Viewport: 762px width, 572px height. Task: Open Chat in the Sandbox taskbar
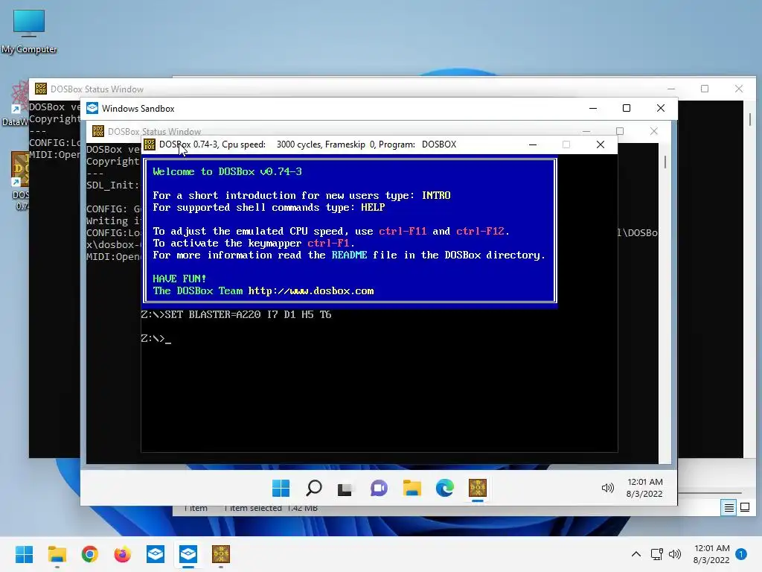[379, 488]
